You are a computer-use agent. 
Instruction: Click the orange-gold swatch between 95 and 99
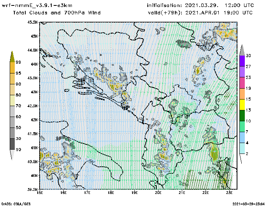click(x=12, y=68)
